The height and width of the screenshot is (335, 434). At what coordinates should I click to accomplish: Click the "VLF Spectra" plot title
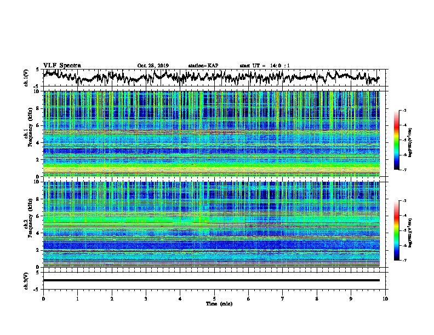point(62,66)
